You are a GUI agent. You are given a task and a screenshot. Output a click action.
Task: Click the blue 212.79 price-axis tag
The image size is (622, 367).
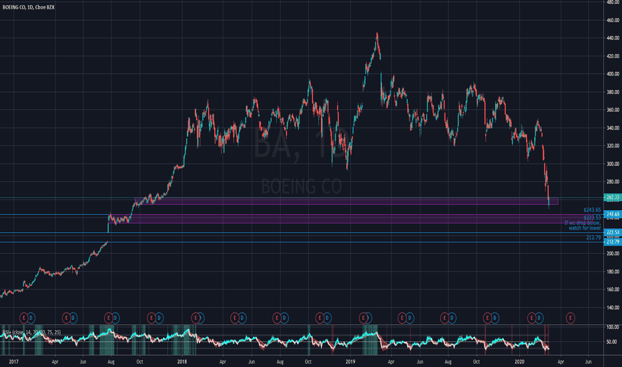(613, 242)
